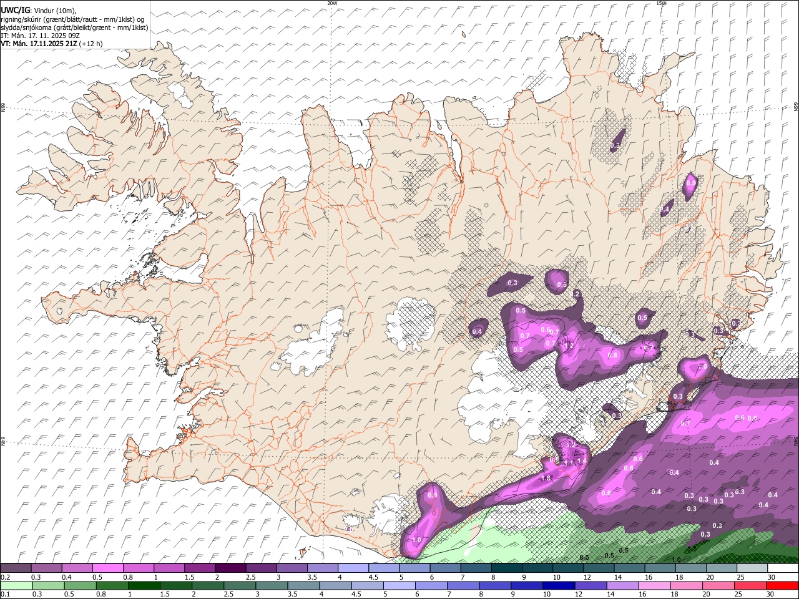
Task: Select the dark teal swatch labelled 8 in snow legend
Action: click(x=506, y=568)
